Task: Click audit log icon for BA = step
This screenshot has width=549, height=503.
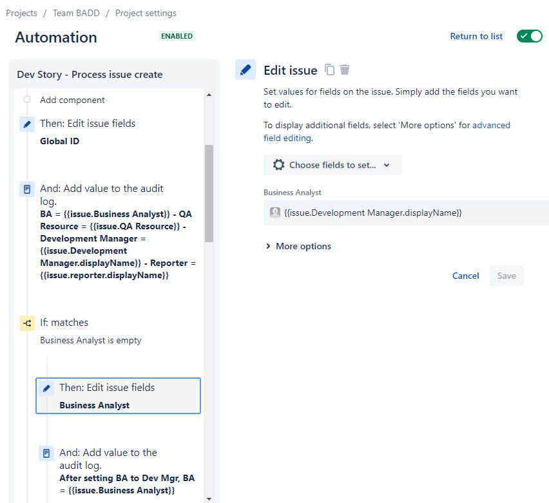Action: (27, 189)
